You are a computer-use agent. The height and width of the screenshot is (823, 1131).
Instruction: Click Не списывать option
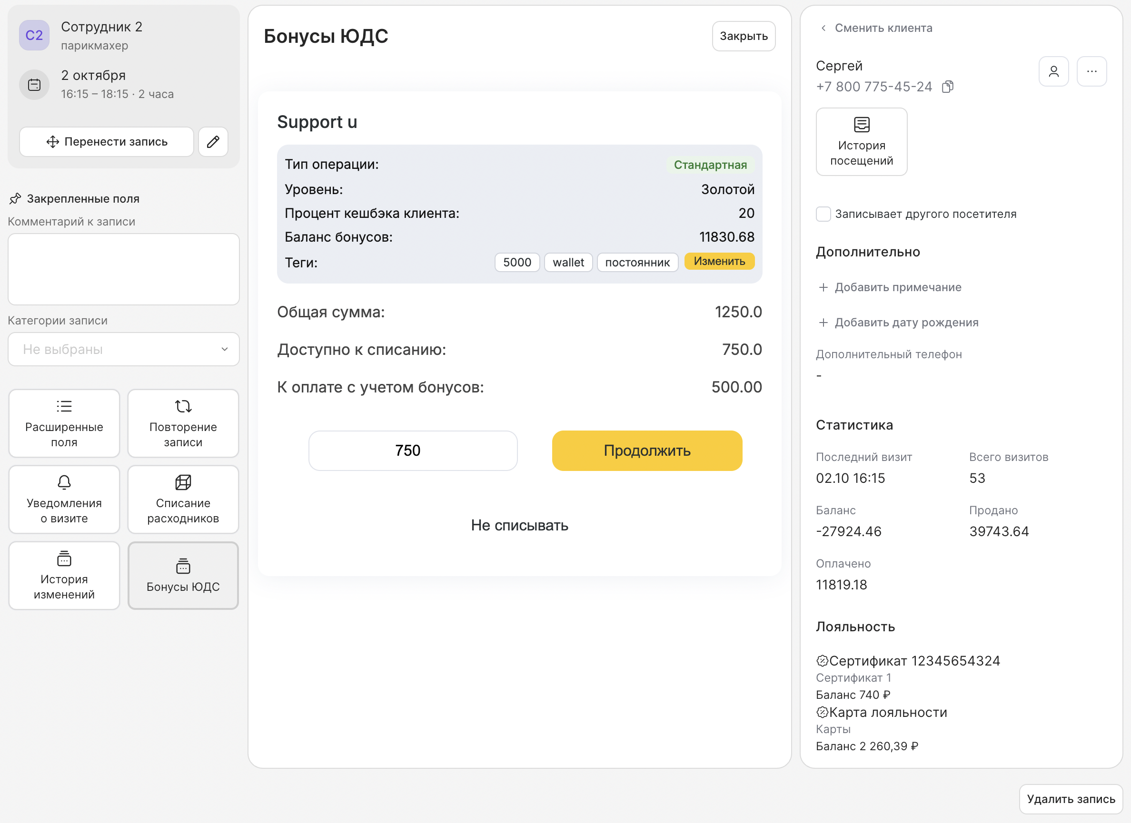click(x=520, y=525)
